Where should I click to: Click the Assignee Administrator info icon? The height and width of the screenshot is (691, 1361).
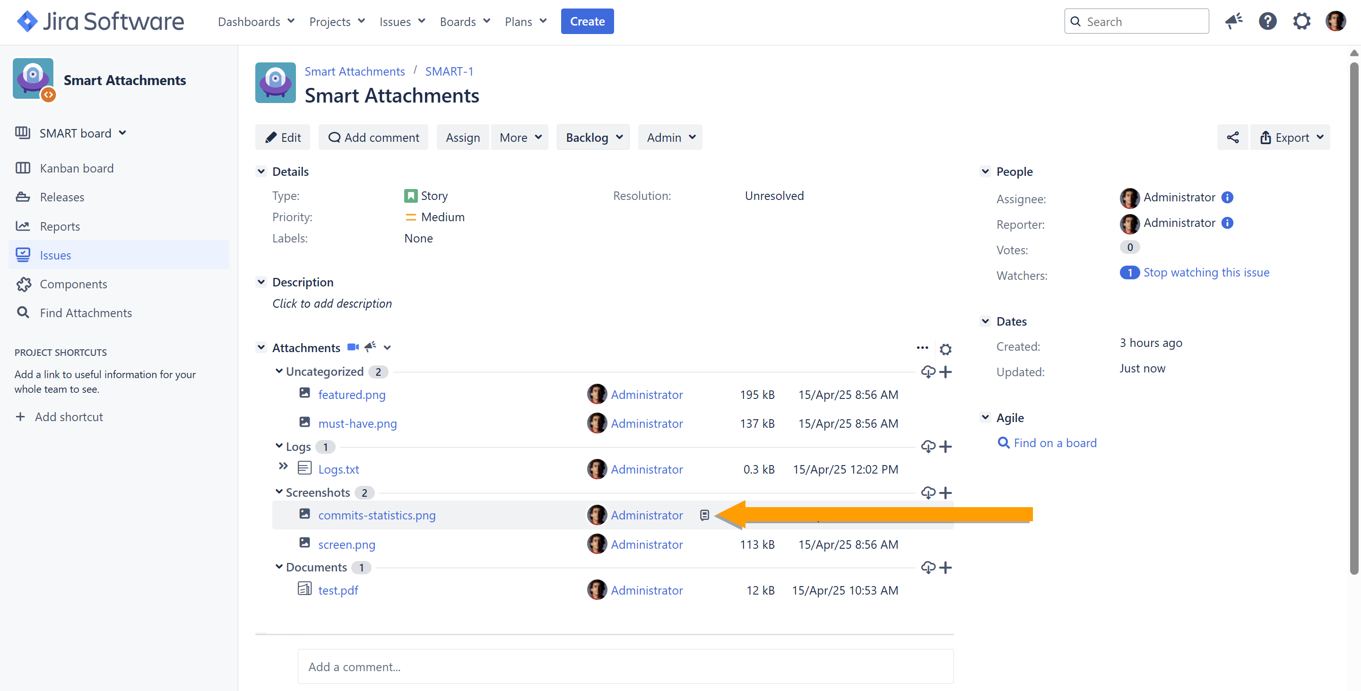click(1227, 197)
